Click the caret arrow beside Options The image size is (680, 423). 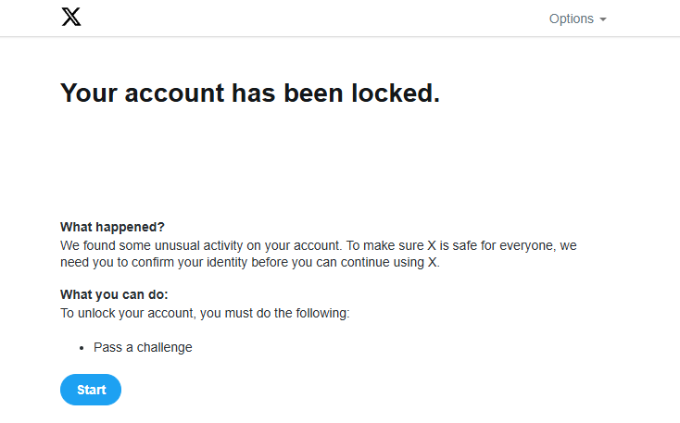[x=603, y=19]
